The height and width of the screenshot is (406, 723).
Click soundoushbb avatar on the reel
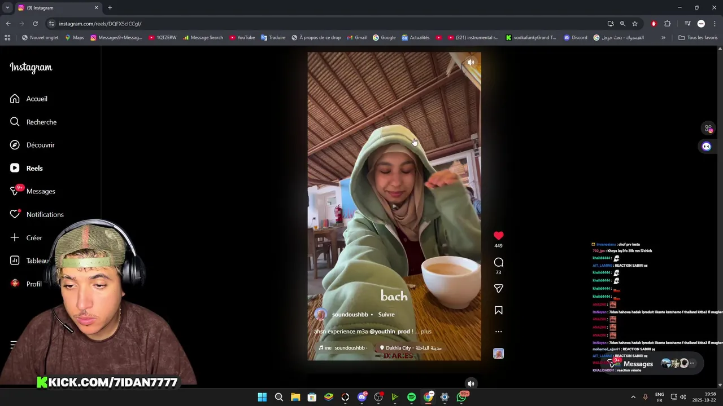pyautogui.click(x=320, y=315)
